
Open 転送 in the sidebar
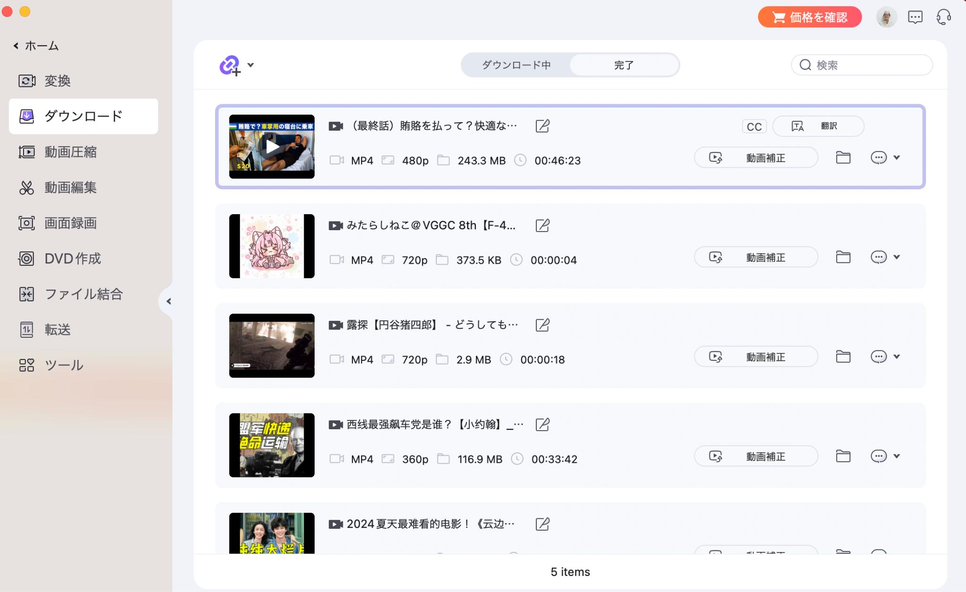[83, 330]
